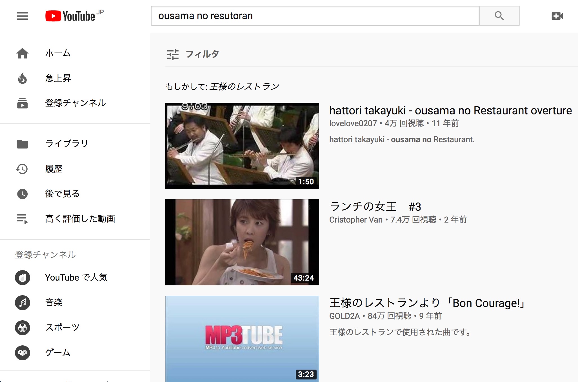This screenshot has width=578, height=382.
Task: Visit Cristopher Van channel
Action: (x=356, y=220)
